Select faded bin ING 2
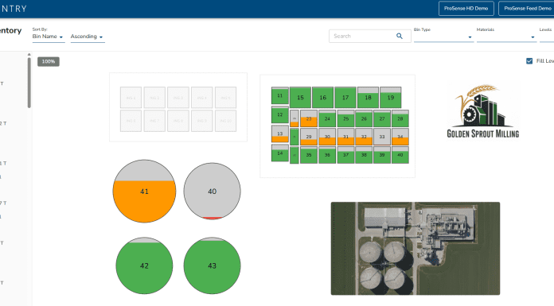This screenshot has height=306, width=554. pos(154,98)
